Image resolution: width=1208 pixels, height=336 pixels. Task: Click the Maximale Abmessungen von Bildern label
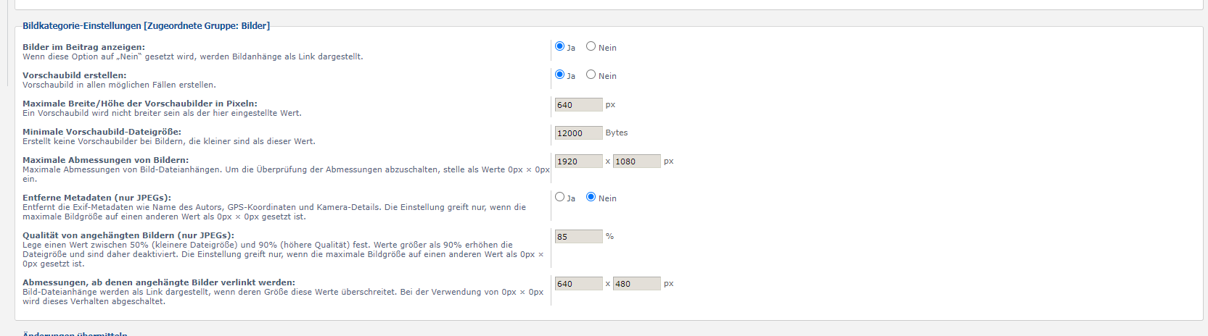pos(105,160)
